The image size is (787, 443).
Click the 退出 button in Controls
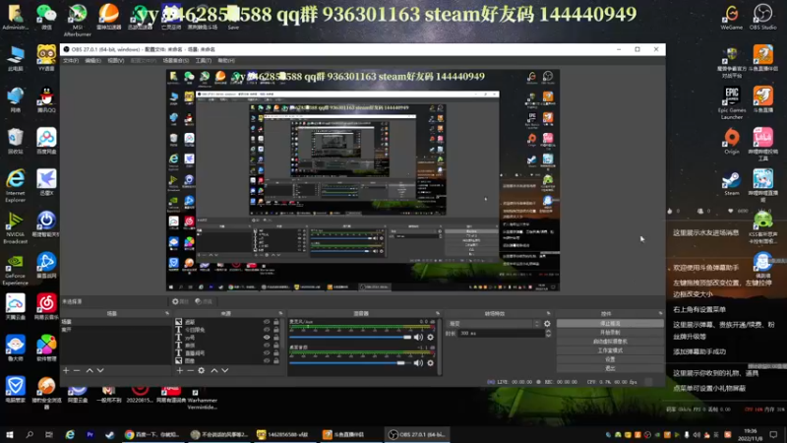pyautogui.click(x=610, y=368)
